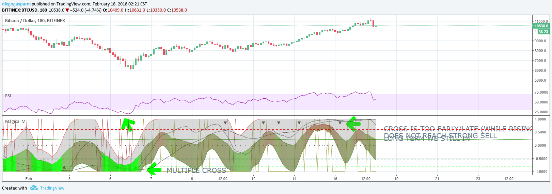Image resolution: width=552 pixels, height=194 pixels.
Task: Click the date 23 on time axis
Action: pyautogui.click(x=478, y=179)
